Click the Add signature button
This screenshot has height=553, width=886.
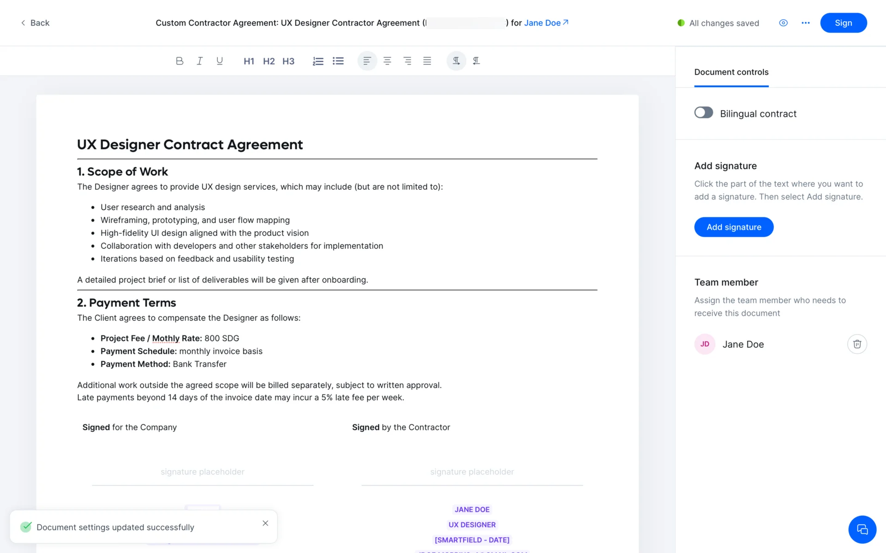[x=734, y=227]
